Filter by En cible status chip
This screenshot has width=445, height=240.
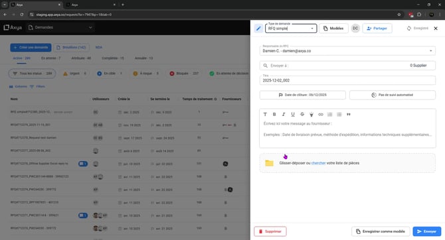(110, 74)
